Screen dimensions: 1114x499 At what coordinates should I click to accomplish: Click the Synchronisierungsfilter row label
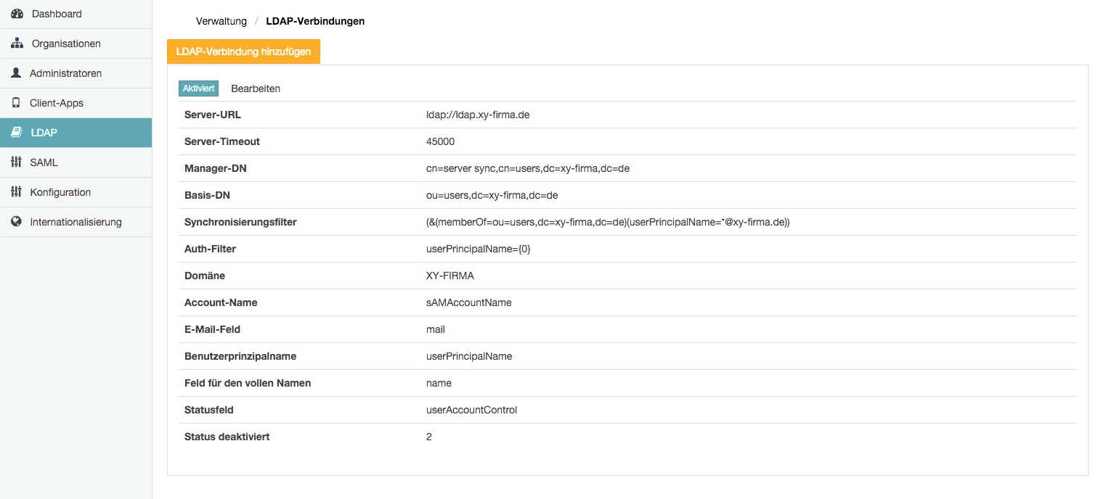point(240,222)
